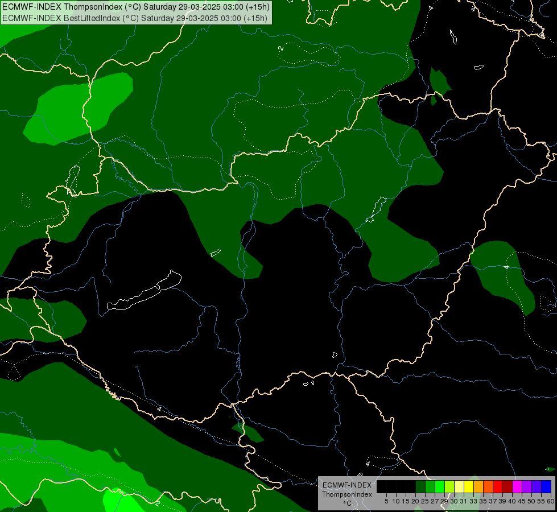This screenshot has height=512, width=557.
Task: Click the large elongated white lake outline
Action: [x=144, y=291]
